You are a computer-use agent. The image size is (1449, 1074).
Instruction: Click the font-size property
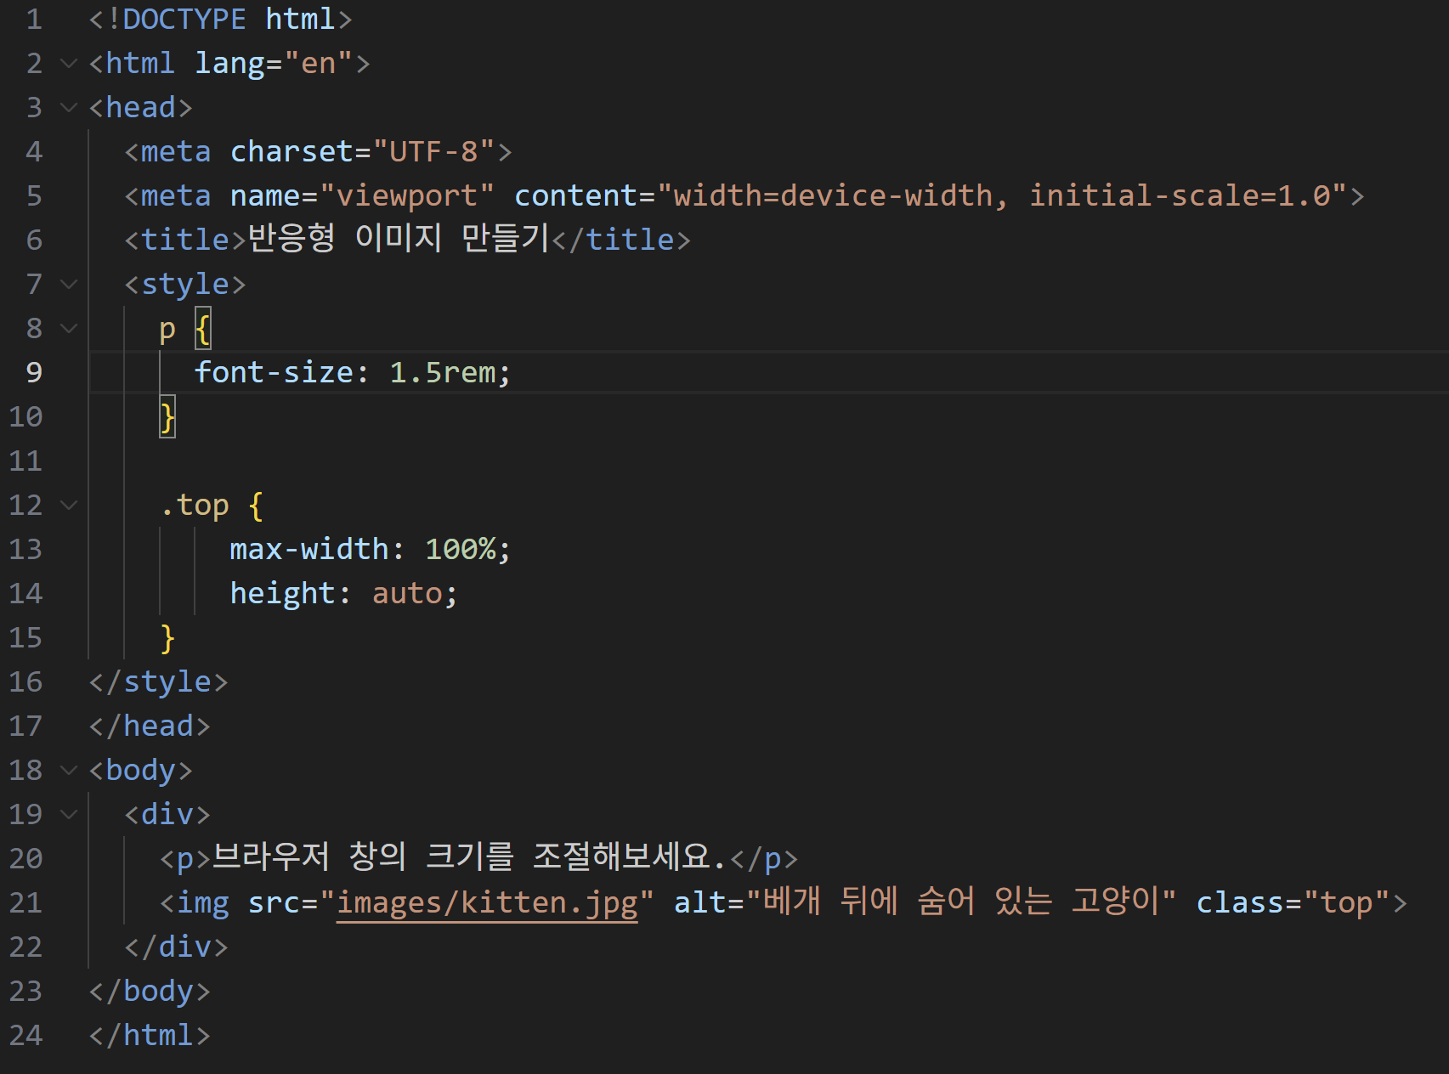[x=274, y=372]
